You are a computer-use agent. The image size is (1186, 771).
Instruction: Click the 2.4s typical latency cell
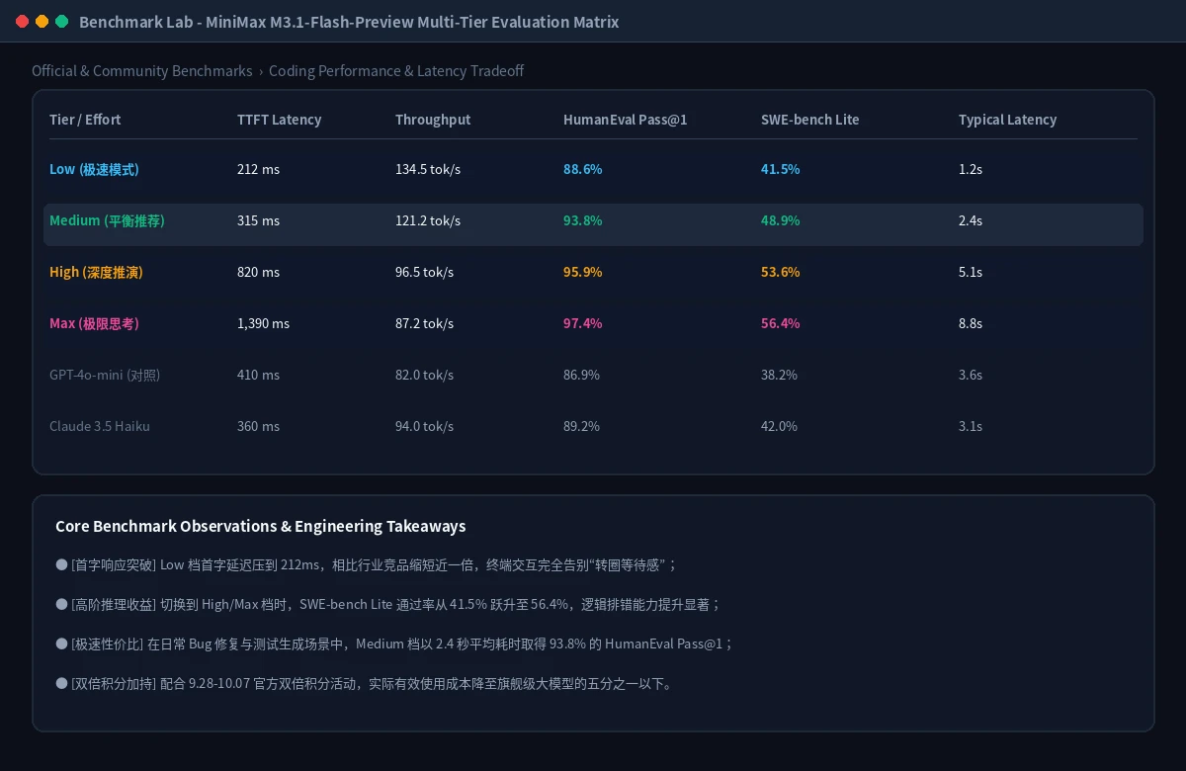(x=971, y=220)
